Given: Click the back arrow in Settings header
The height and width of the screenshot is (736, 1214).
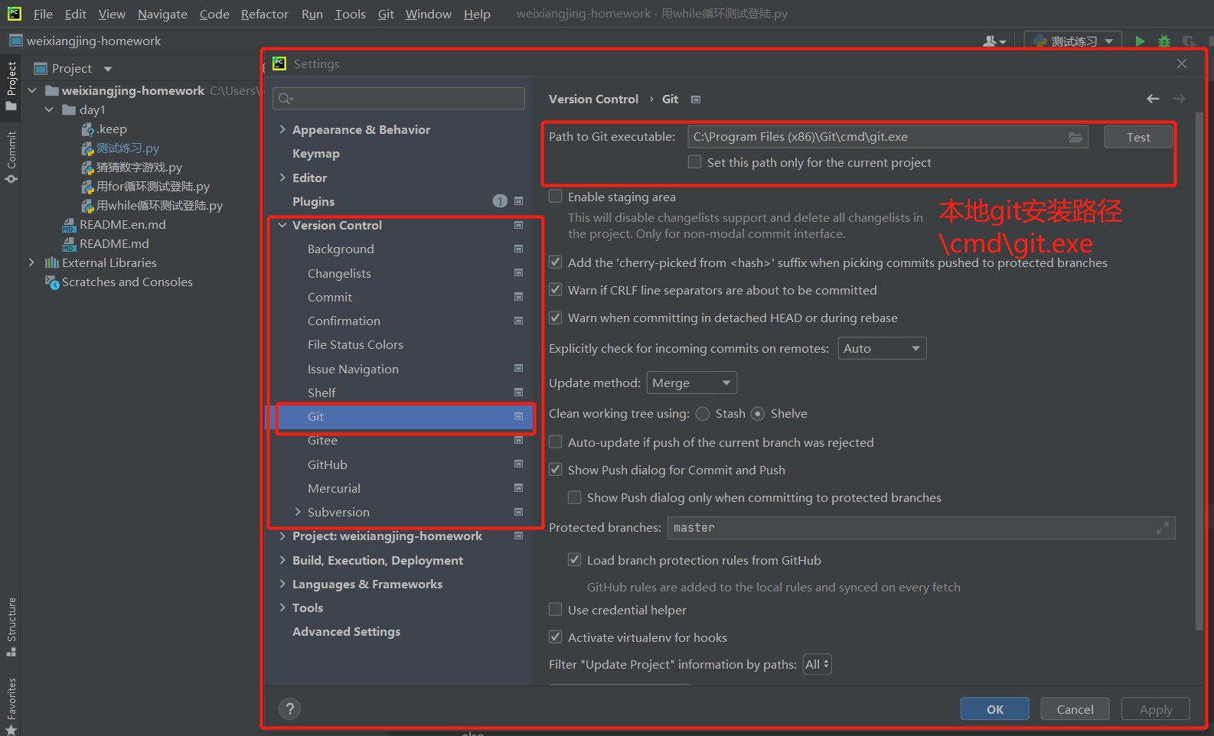Looking at the screenshot, I should click(x=1153, y=99).
